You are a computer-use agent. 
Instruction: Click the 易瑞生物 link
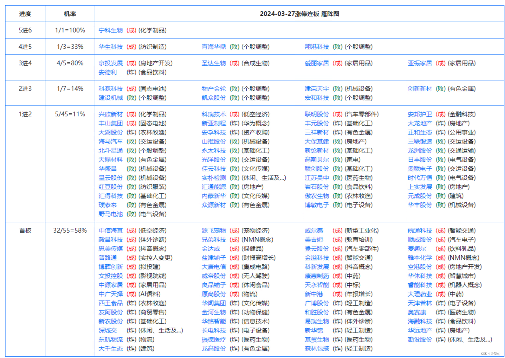(317, 321)
